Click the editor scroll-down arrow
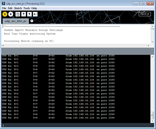156x129 pixels. click(152, 42)
